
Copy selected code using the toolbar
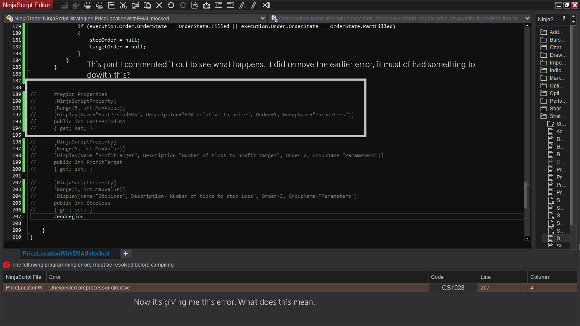(135, 5)
